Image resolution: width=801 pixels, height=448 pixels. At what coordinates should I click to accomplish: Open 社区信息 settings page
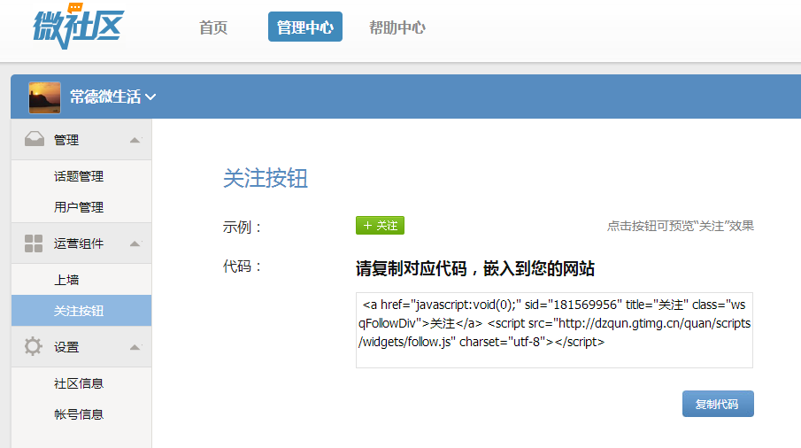[79, 383]
